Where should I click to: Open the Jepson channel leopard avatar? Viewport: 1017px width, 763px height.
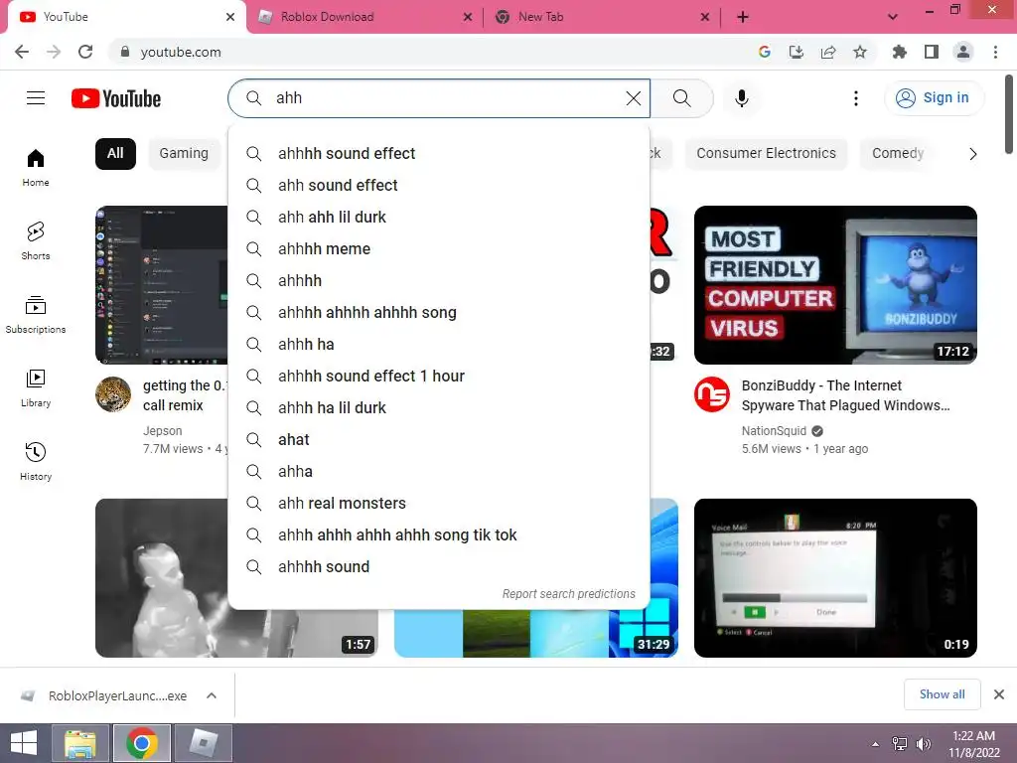coord(113,394)
